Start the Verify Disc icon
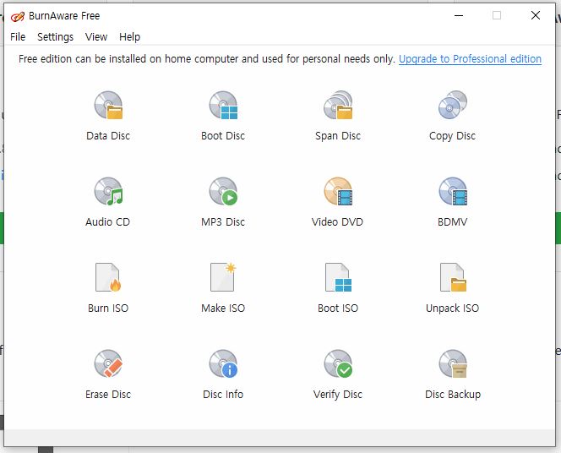 [338, 363]
